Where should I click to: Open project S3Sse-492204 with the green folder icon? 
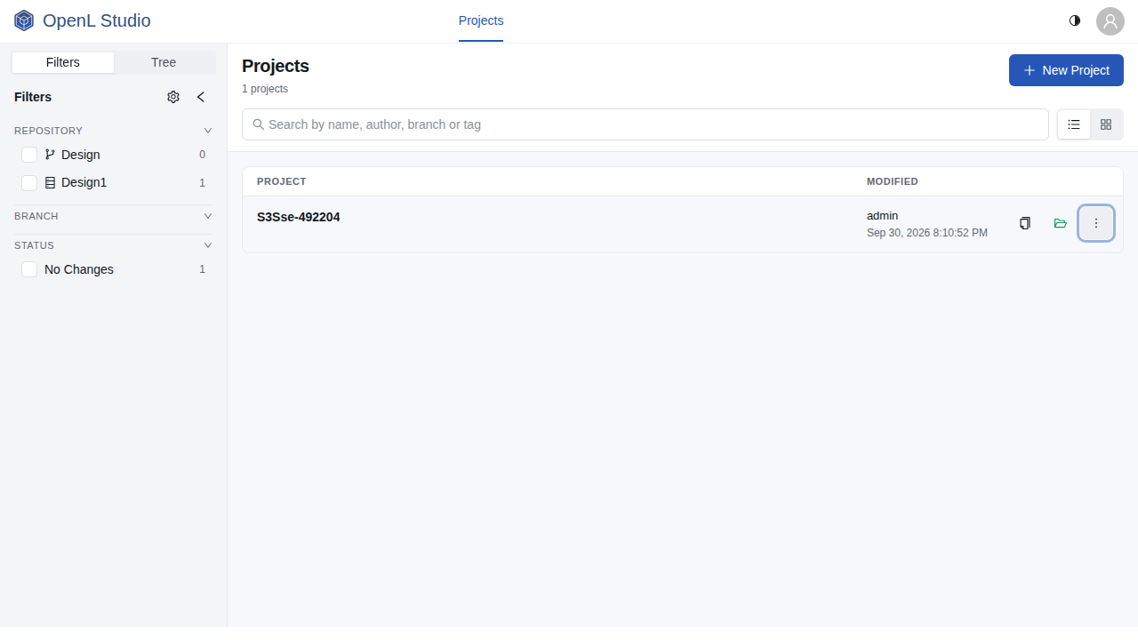[x=1060, y=223]
